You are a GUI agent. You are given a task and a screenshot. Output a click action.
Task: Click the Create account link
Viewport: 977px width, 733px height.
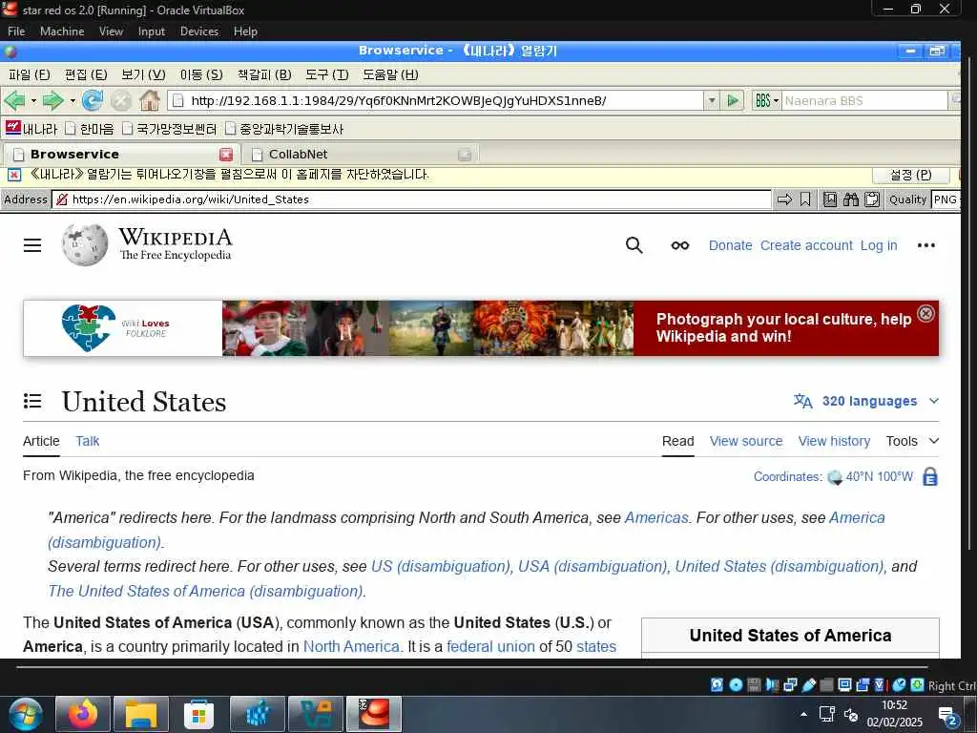coord(806,245)
